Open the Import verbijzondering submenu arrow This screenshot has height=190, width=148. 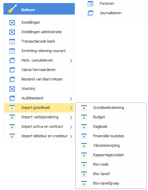[x=71, y=117]
